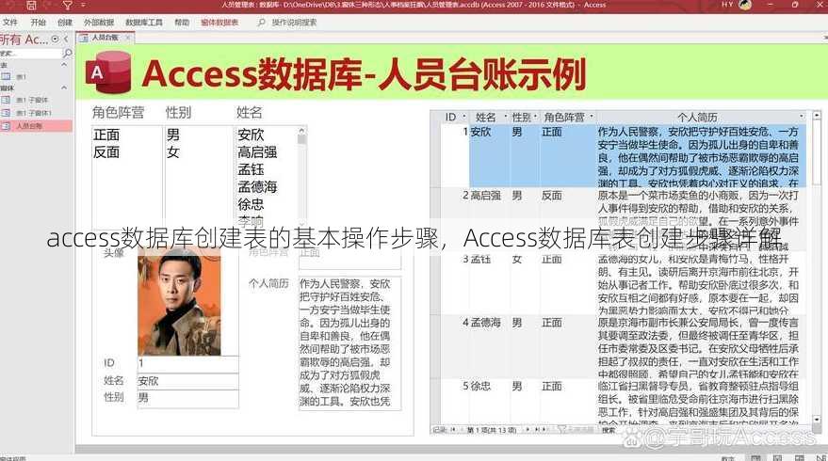Screen dimensions: 828x461
Task: Open the navigation pane category dropdown circle
Action: [55, 40]
